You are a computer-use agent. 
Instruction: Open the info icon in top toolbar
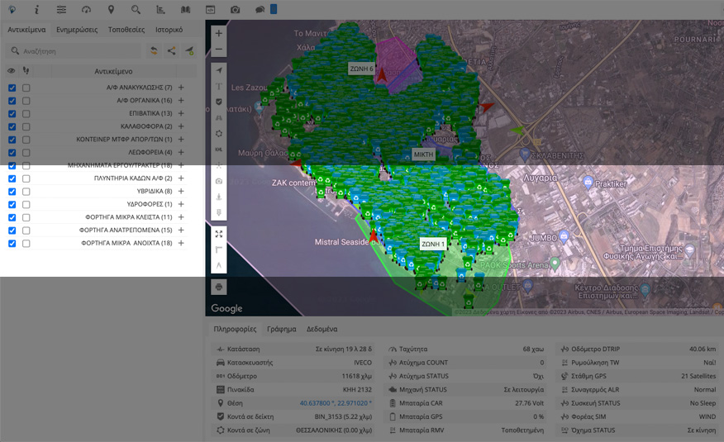[x=36, y=10]
